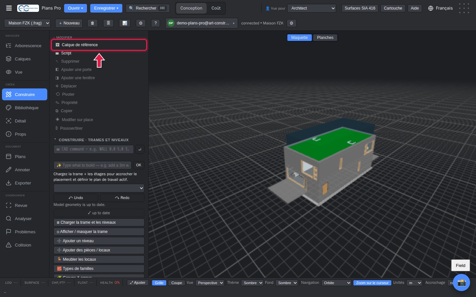The height and width of the screenshot is (297, 476).
Task: Open gear settings next to Nouveau toolbar
Action: click(x=141, y=23)
